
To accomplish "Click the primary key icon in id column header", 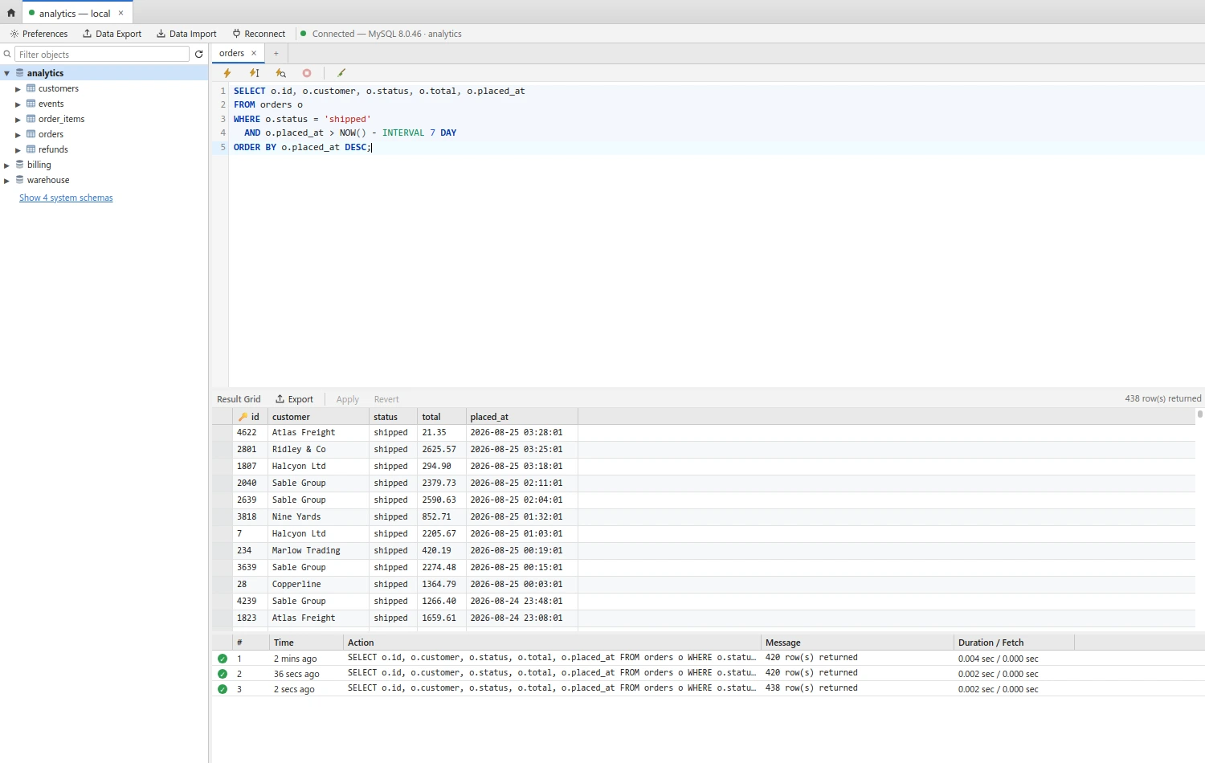I will click(243, 417).
